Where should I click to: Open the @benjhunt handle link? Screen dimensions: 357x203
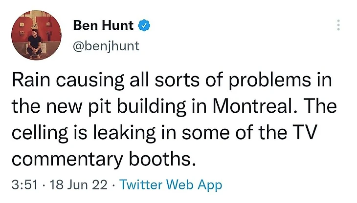pos(106,46)
